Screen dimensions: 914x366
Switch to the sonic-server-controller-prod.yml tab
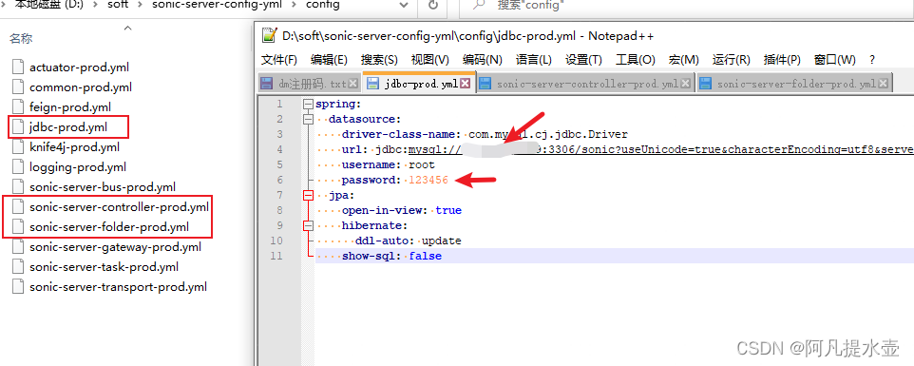point(587,84)
